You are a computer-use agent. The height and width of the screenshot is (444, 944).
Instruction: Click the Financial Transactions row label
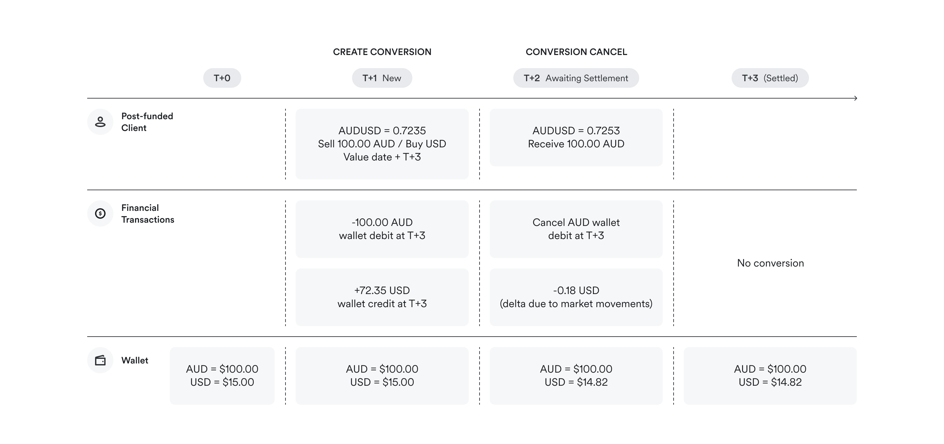(x=148, y=214)
